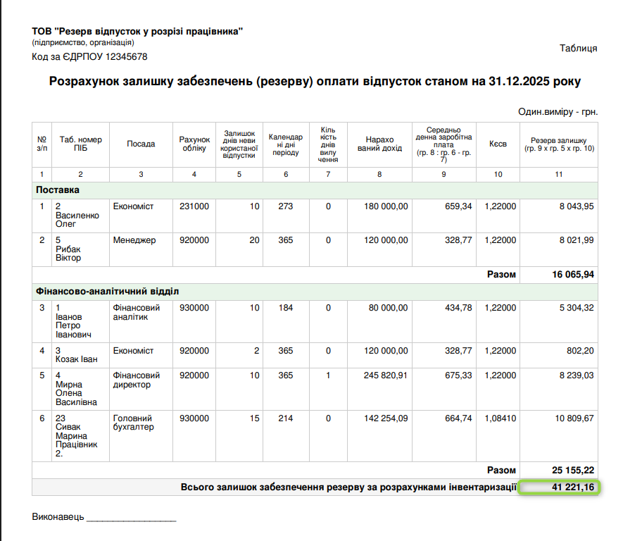Click the Рахунок обліку column header
This screenshot has height=541, width=623.
tap(194, 144)
